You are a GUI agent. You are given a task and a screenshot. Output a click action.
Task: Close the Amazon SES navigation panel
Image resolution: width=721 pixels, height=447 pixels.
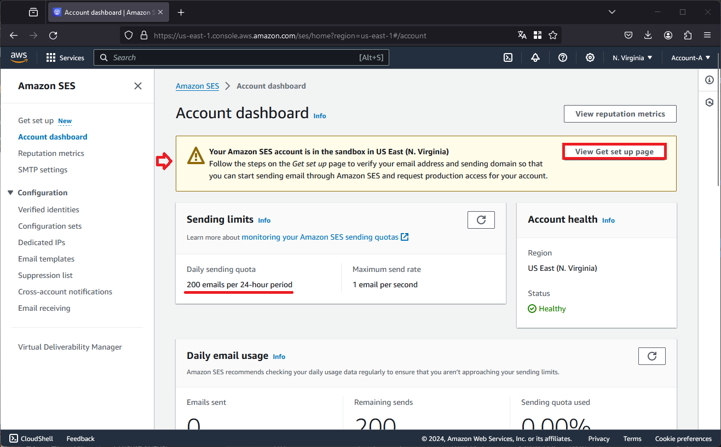click(x=138, y=86)
